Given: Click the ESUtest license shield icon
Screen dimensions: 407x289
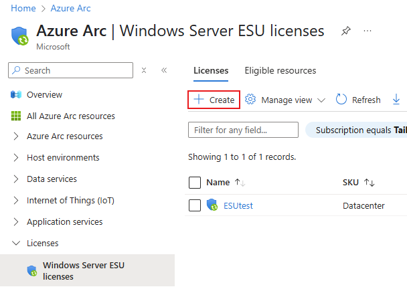Looking at the screenshot, I should click(x=213, y=205).
